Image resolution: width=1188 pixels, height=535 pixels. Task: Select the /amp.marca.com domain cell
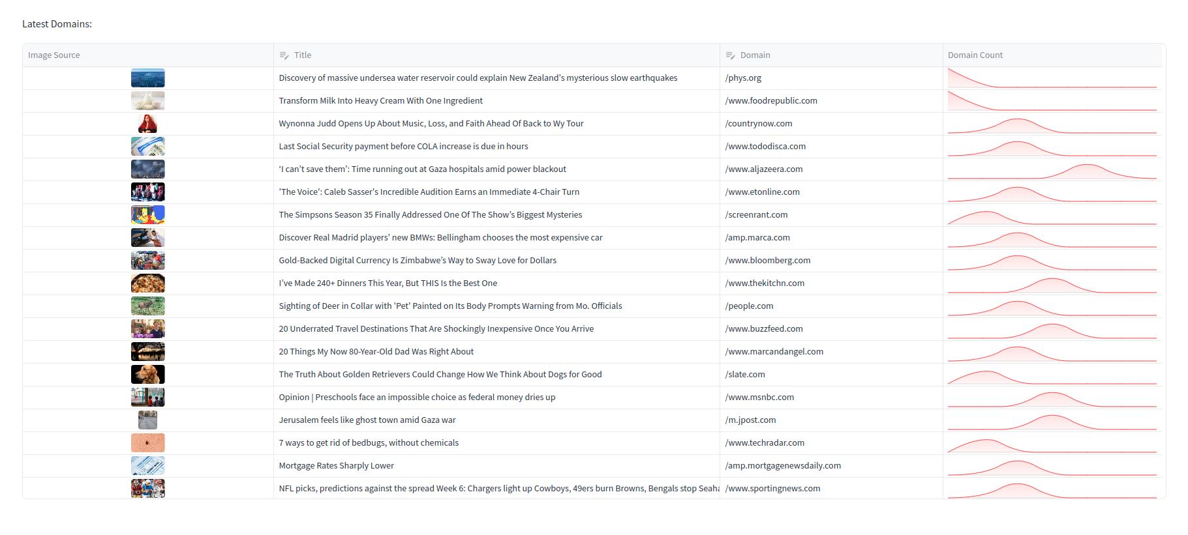pos(831,238)
